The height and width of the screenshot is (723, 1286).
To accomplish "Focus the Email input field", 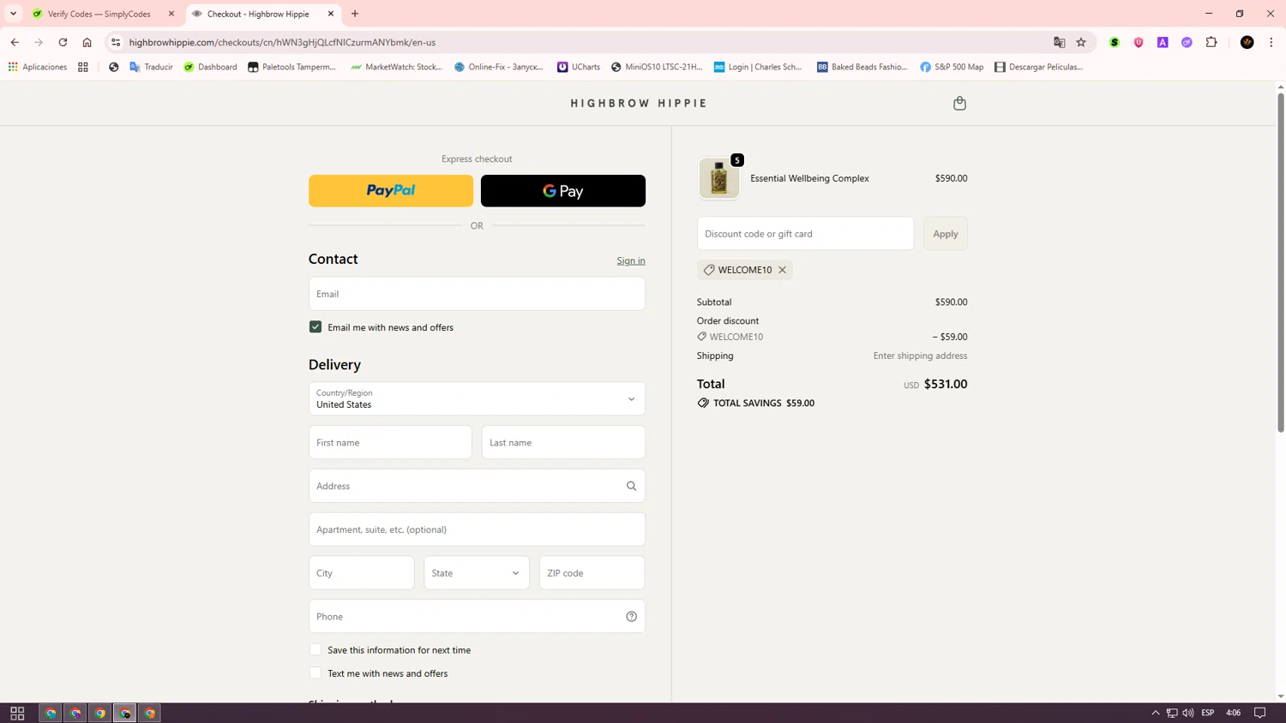I will 477,294.
